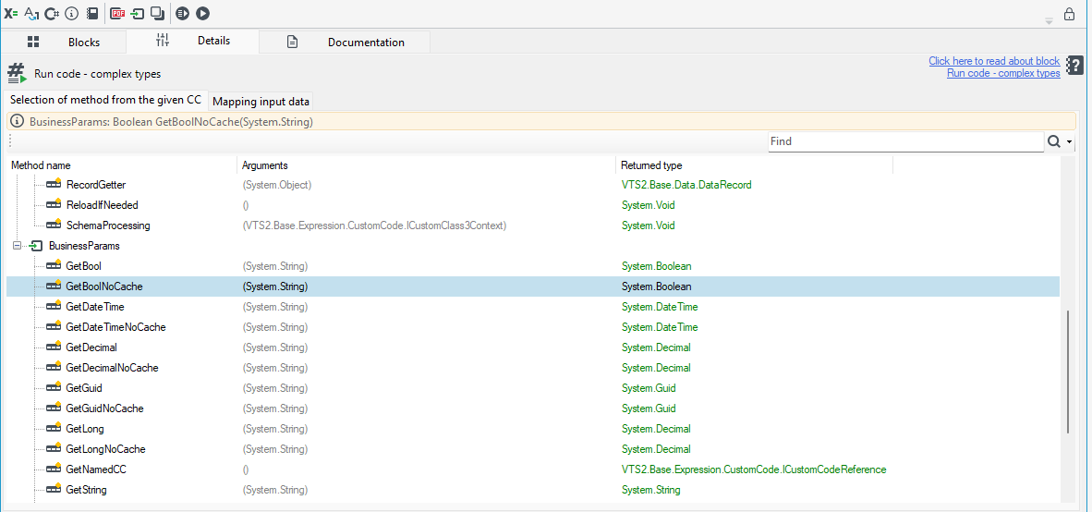Sort by the Returned type column header
Image resolution: width=1092 pixels, height=512 pixels.
754,165
